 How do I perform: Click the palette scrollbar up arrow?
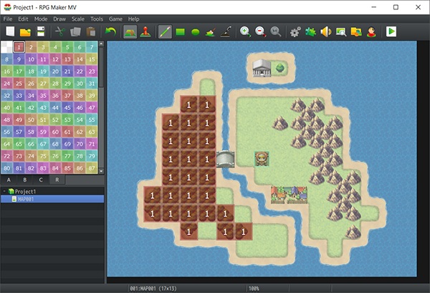(x=101, y=44)
